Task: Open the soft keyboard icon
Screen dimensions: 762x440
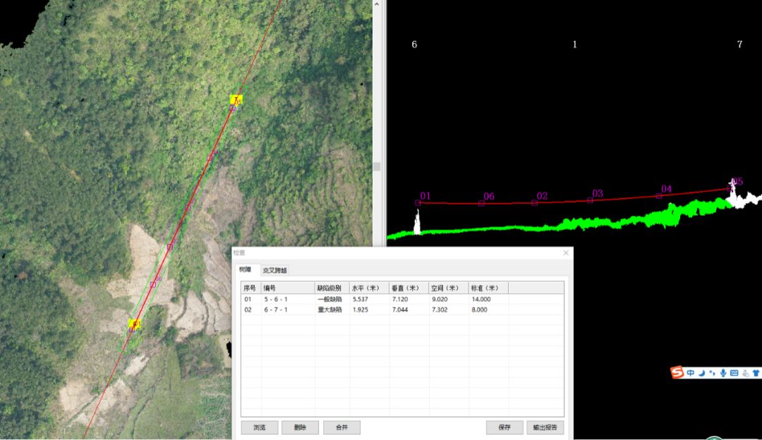Action: pos(734,372)
